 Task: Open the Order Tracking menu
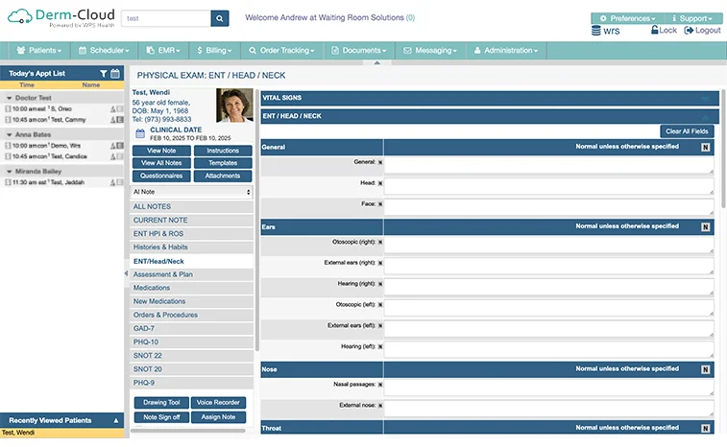(x=282, y=50)
